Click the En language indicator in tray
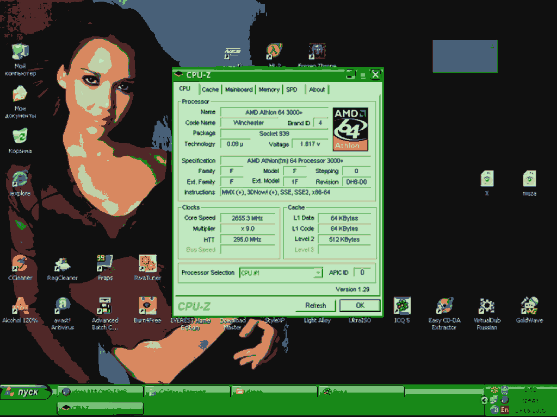This screenshot has height=417, width=557. click(x=504, y=409)
